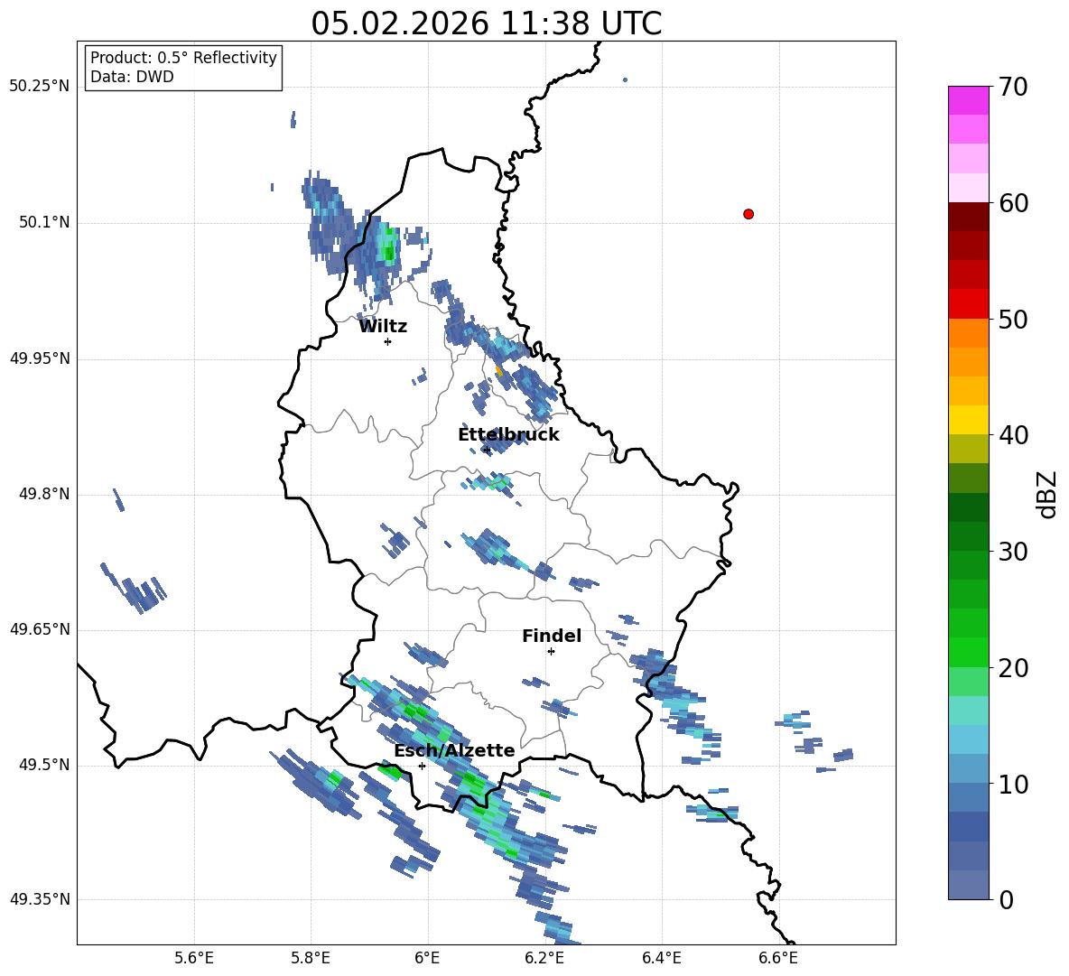Click the Ettelbruck city label

click(x=508, y=435)
